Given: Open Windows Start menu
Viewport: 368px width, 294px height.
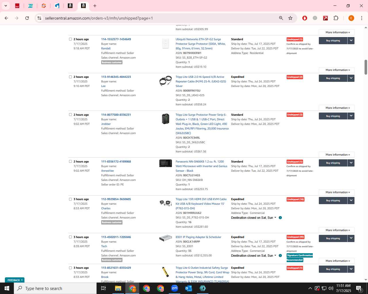Looking at the screenshot, I should coord(7,288).
